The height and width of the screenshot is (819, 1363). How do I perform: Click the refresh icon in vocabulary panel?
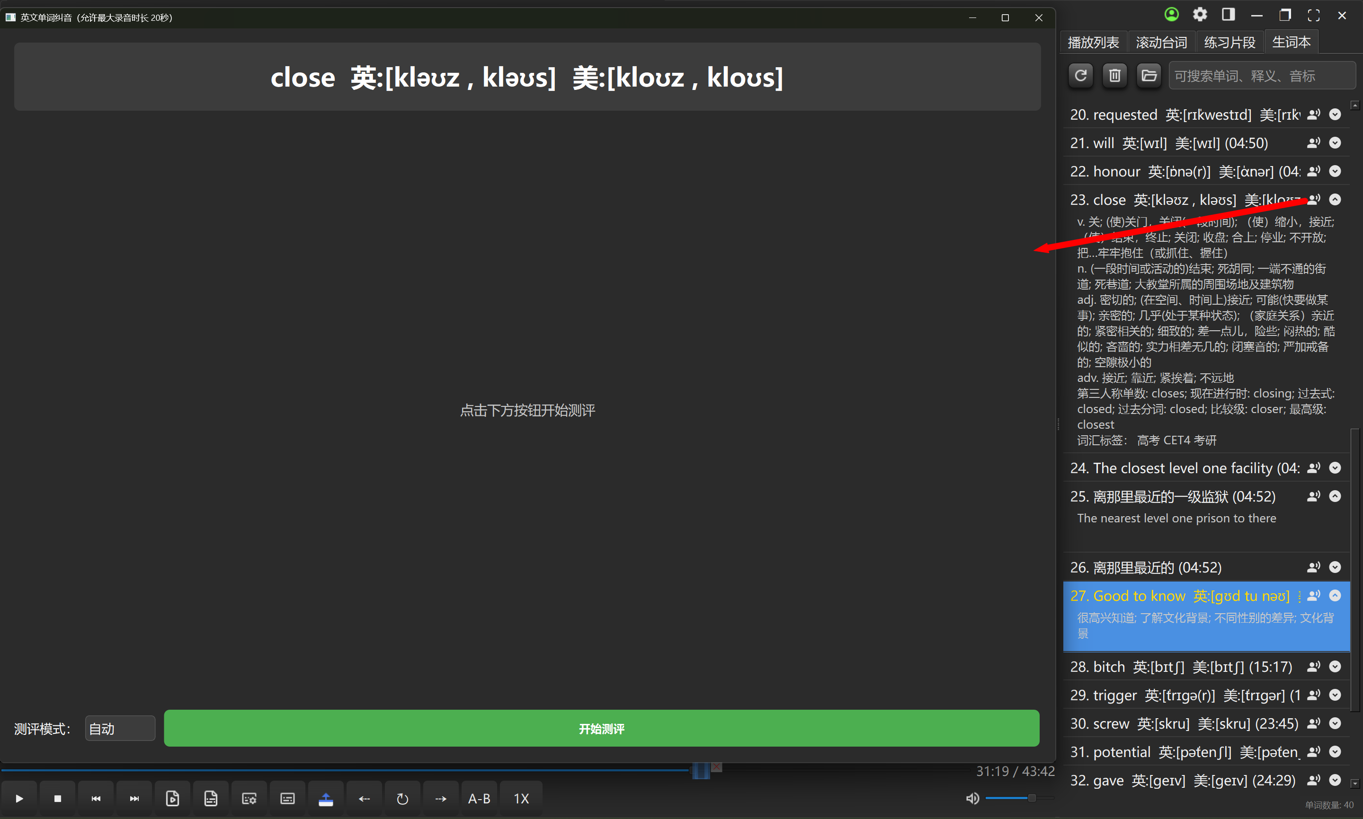pos(1080,76)
